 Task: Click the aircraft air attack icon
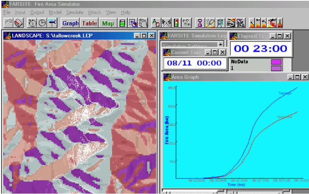coord(241,23)
